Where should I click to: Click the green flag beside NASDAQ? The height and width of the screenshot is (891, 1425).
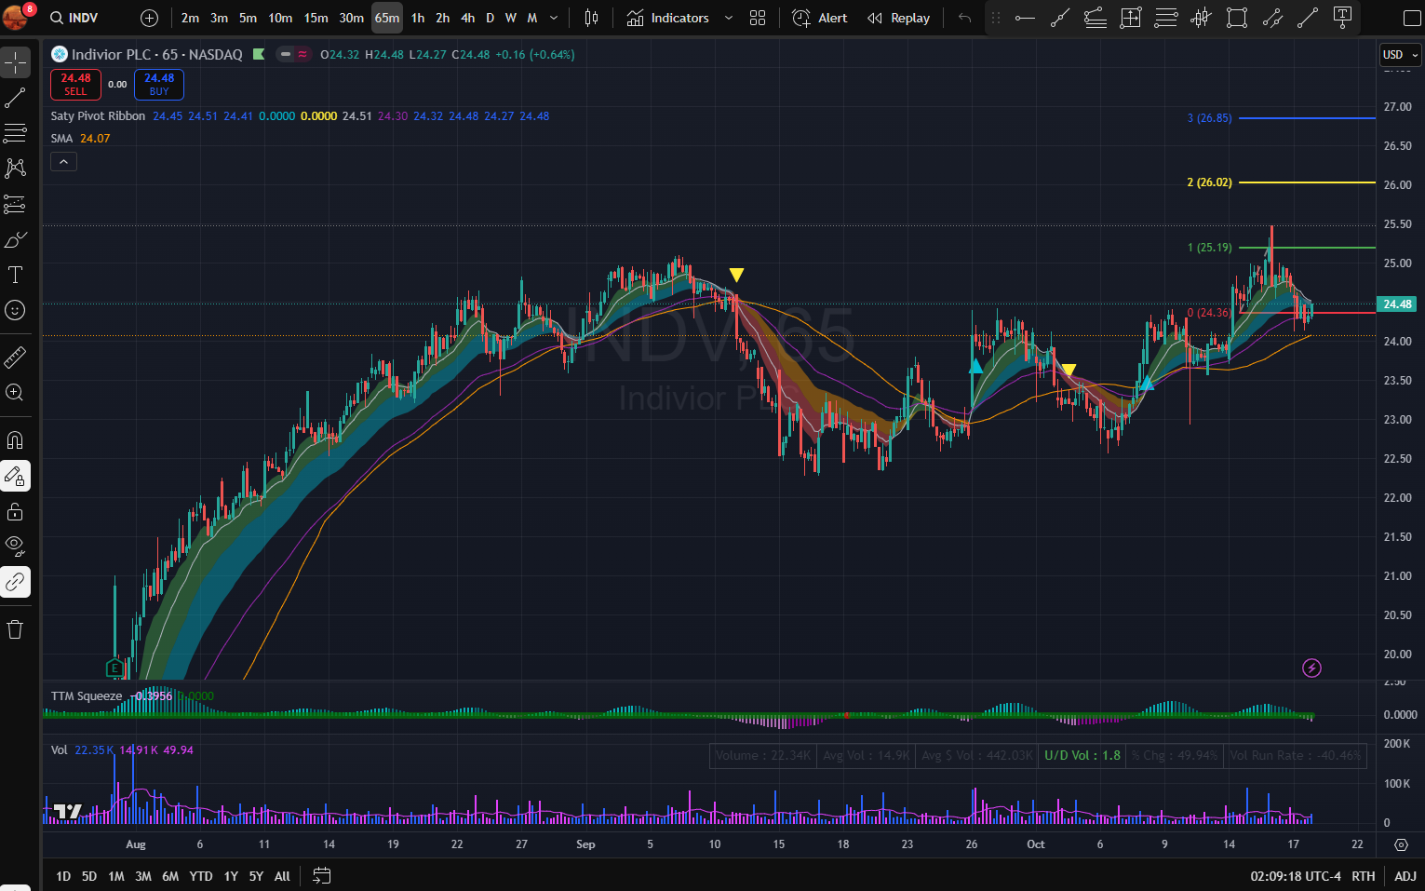point(259,54)
